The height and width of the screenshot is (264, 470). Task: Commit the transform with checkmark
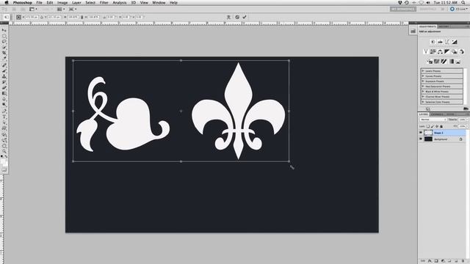click(245, 17)
